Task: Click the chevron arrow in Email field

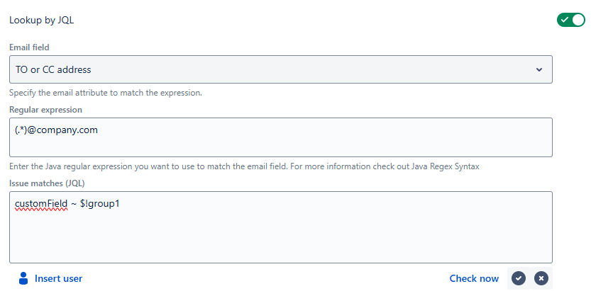Action: coord(539,69)
